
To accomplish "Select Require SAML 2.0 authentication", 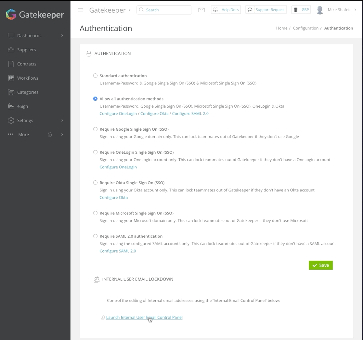I will 95,236.
